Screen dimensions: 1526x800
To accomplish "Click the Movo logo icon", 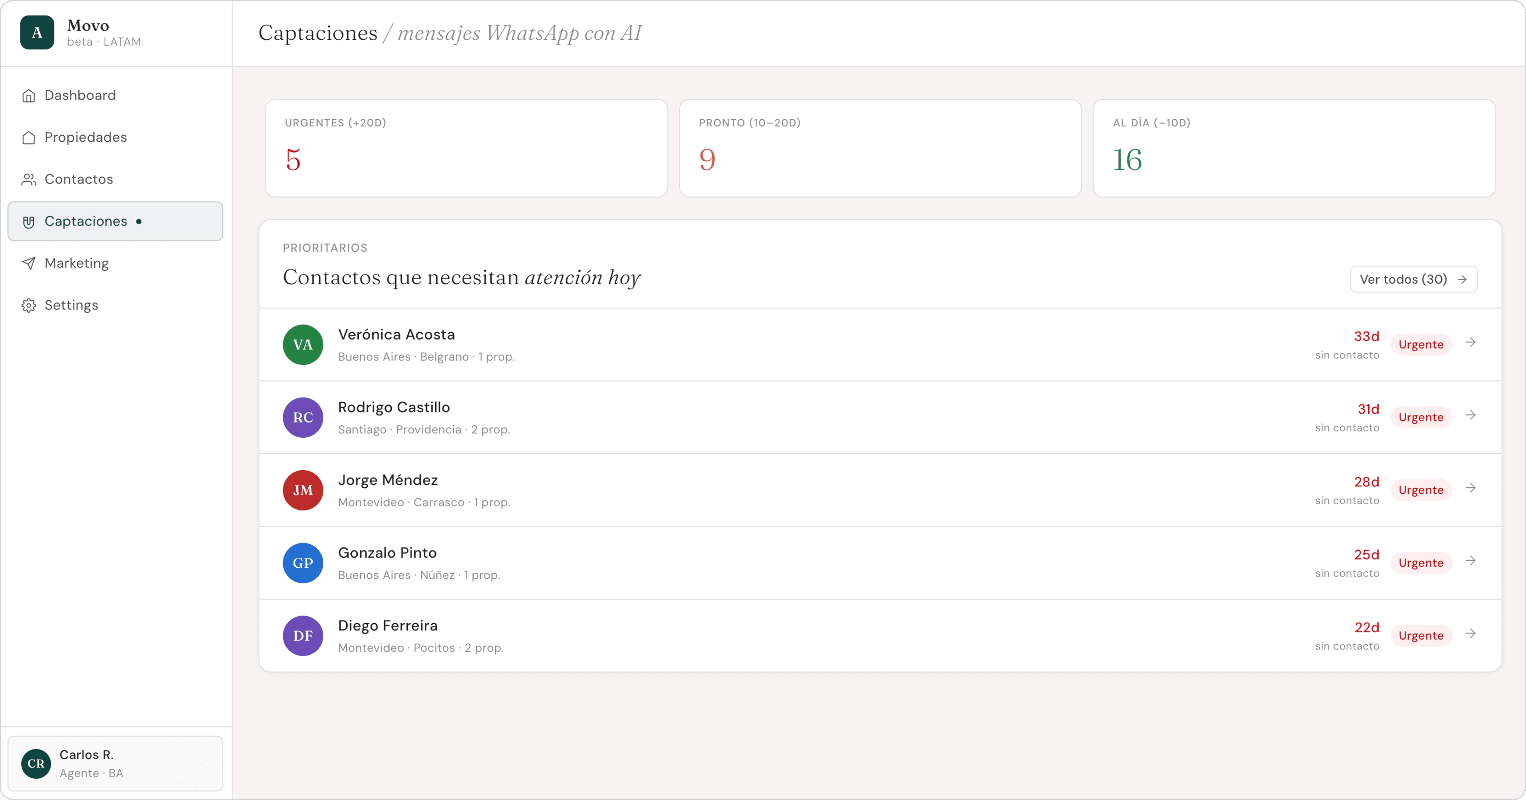I will click(x=37, y=33).
